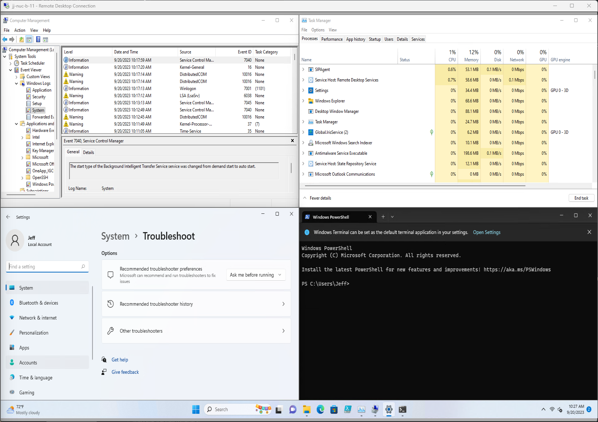Screen dimensions: 598x422
Task: Click the Back arrow in Computer Management toolbar
Action: click(x=5, y=40)
